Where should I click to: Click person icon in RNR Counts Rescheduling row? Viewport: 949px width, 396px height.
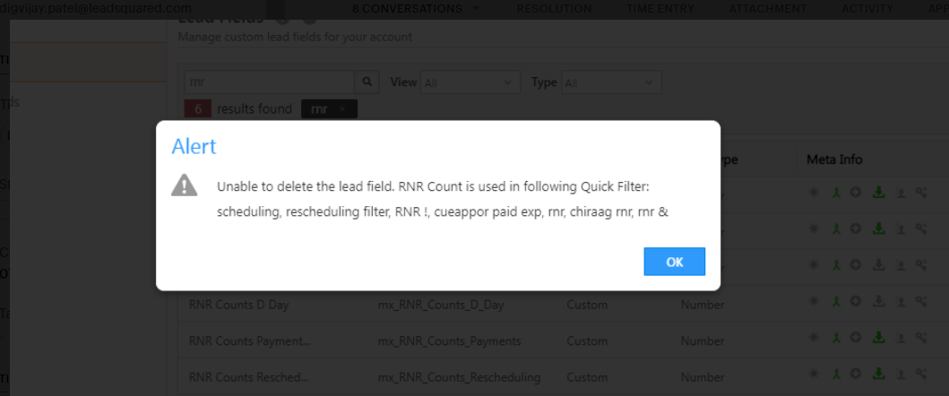(901, 374)
